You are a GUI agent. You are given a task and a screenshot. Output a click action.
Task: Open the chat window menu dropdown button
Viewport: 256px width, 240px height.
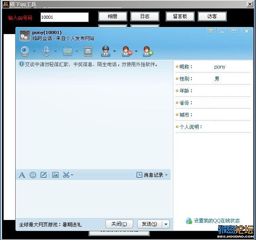click(x=211, y=31)
